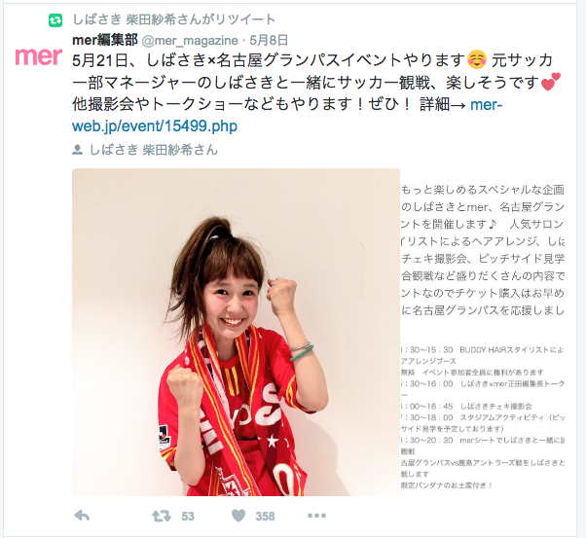Open the event description text image

tap(483, 250)
